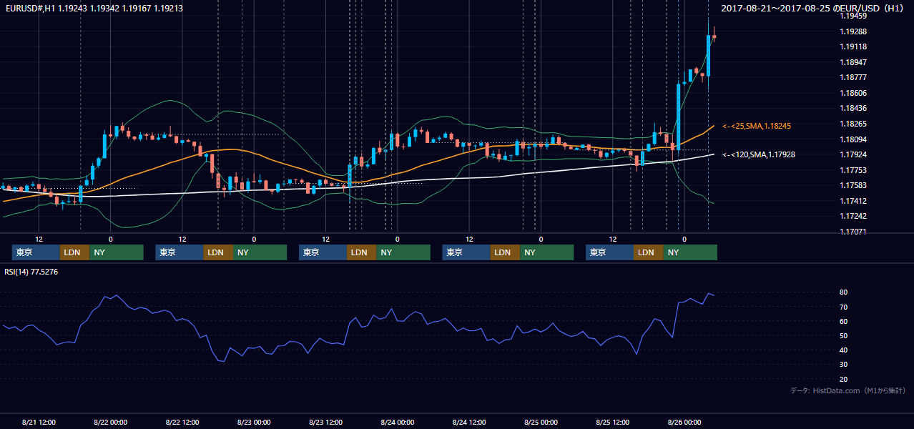
Task: Click the 2017-08-21~2017-08-25 EUR/USD (H1) chart title
Action: tap(812, 8)
